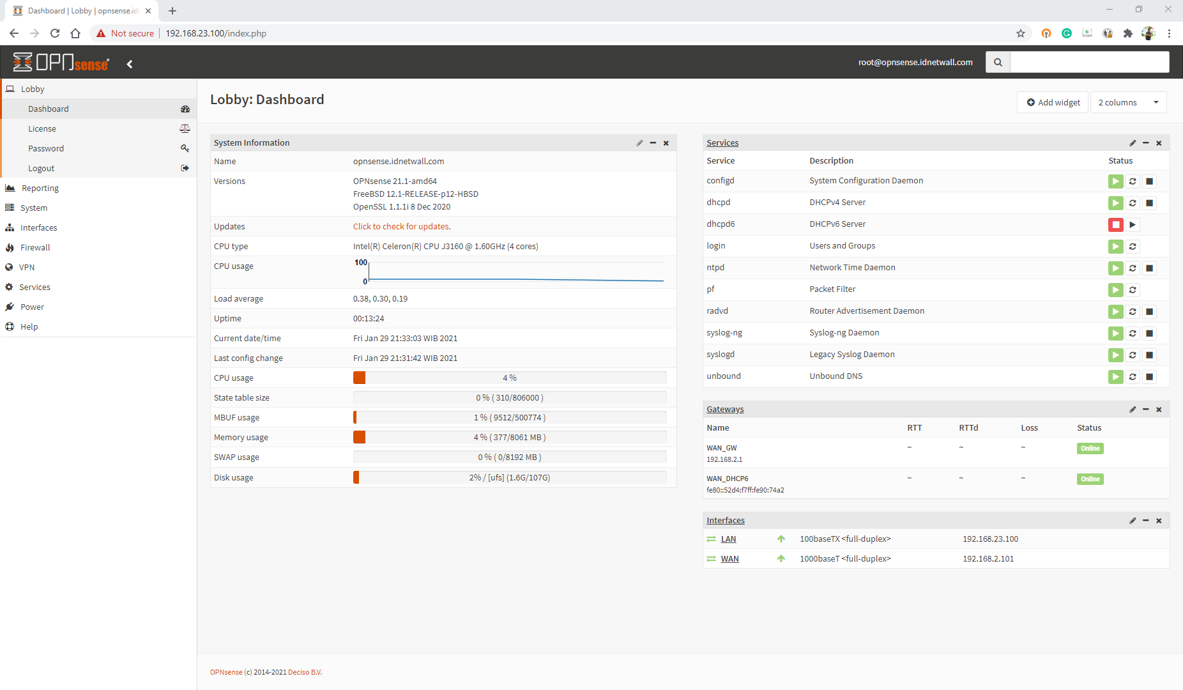
Task: Select Dashboard in the Lobby menu
Action: tap(49, 109)
